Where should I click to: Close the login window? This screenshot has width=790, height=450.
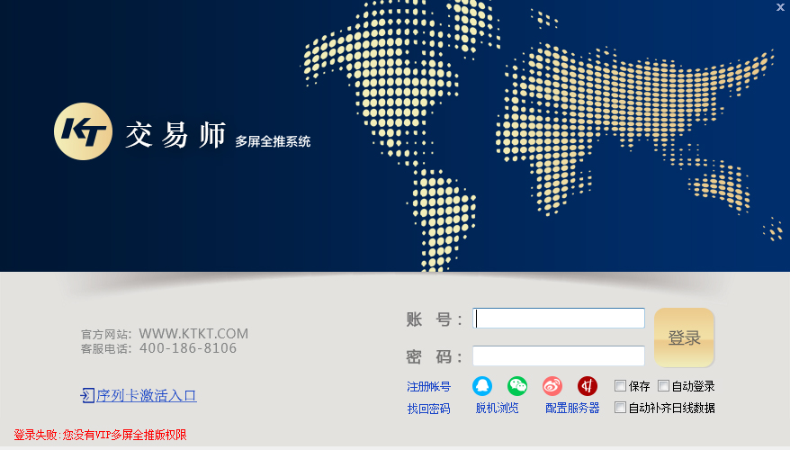[780, 7]
